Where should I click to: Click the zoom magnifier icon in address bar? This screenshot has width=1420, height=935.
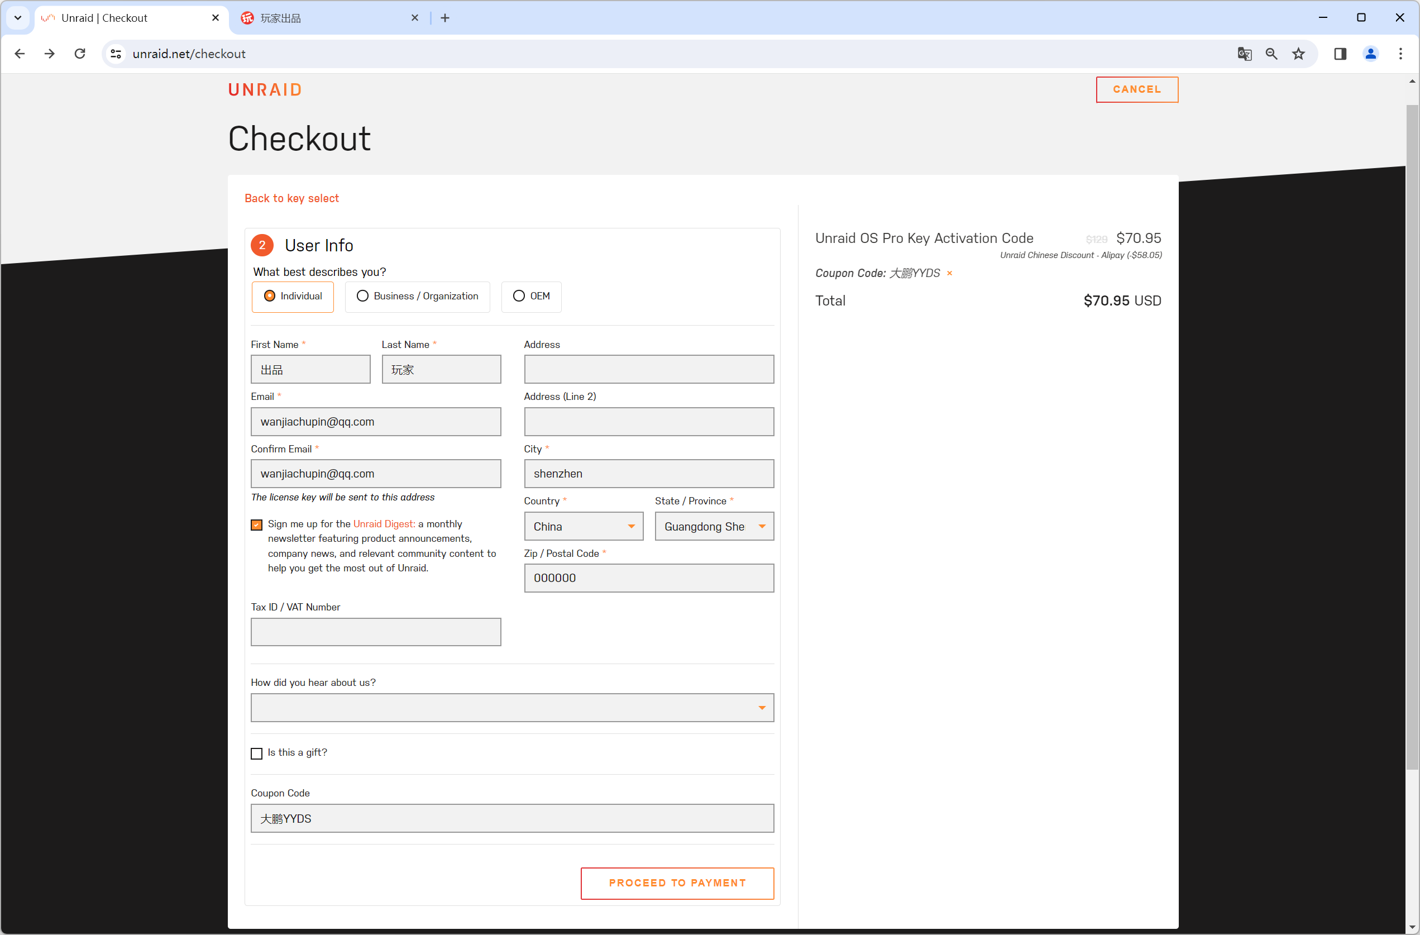(x=1271, y=54)
